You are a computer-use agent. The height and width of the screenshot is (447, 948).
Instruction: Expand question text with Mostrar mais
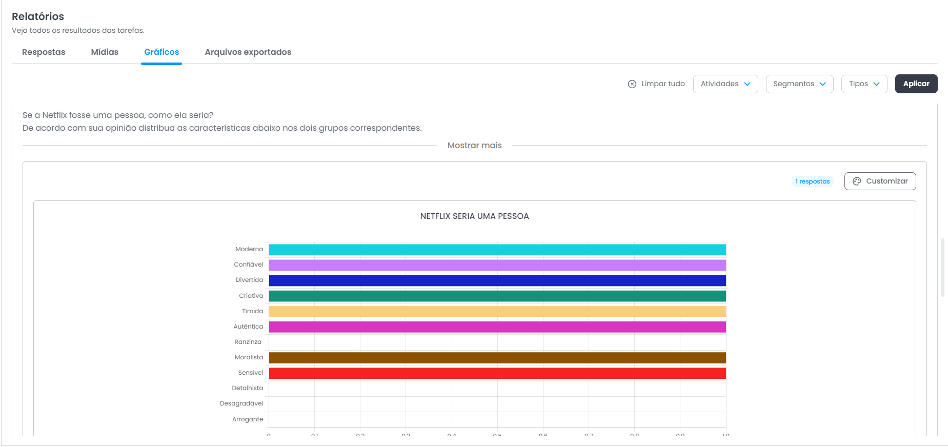click(475, 146)
